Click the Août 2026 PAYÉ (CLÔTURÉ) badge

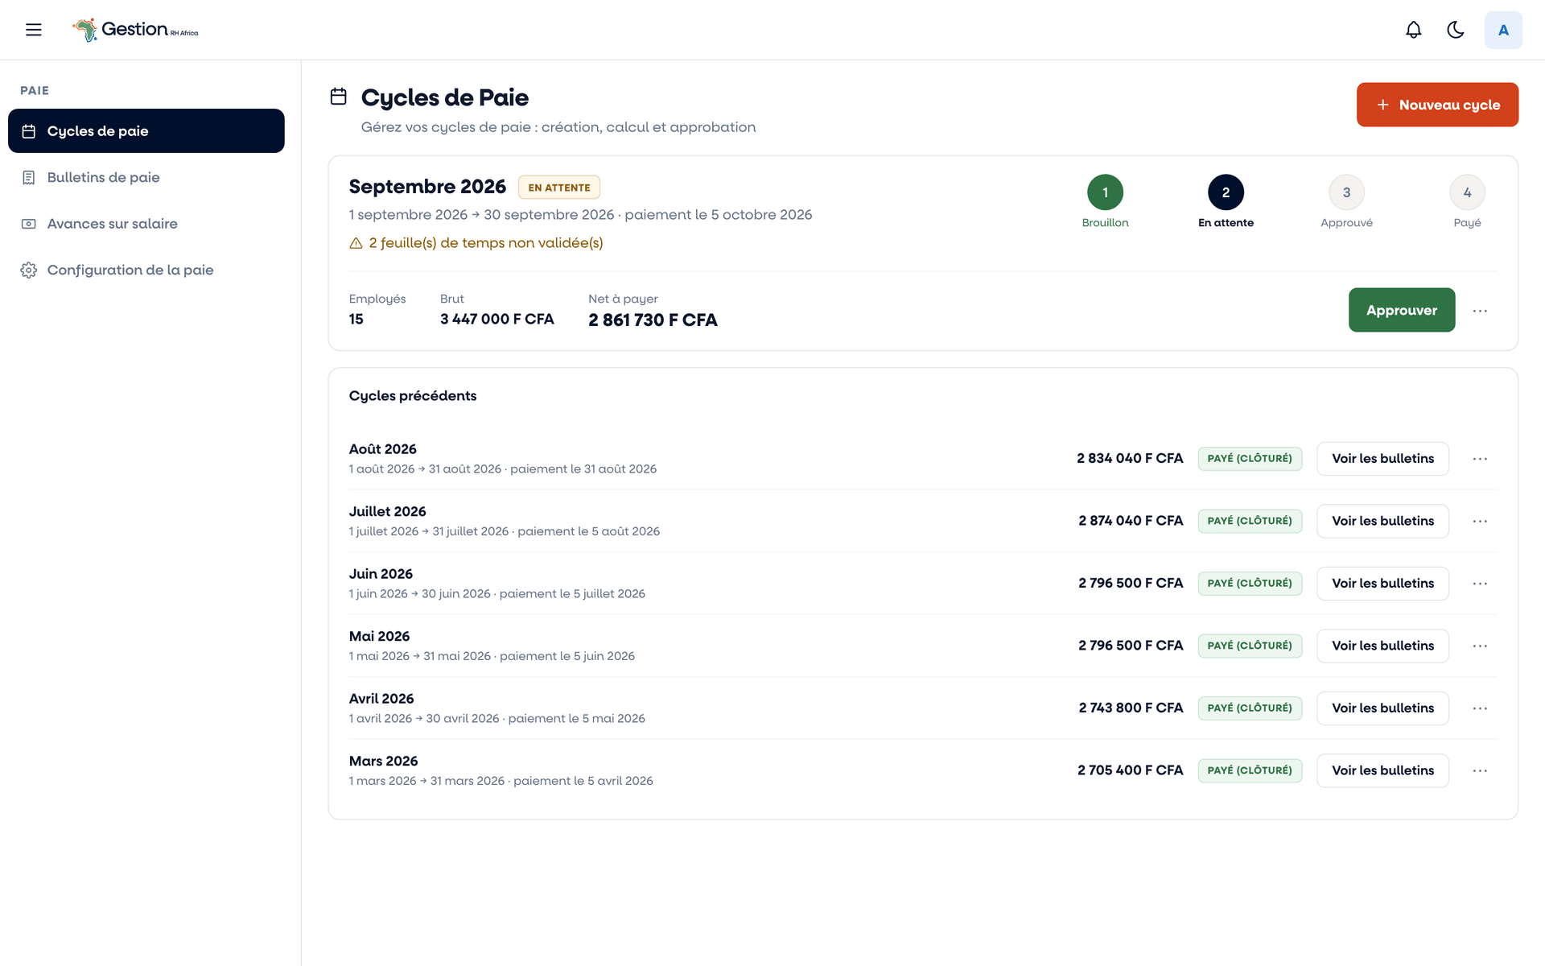1250,459
